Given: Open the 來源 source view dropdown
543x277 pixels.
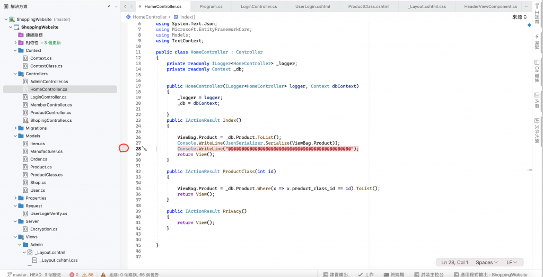Looking at the screenshot, I should (520, 16).
